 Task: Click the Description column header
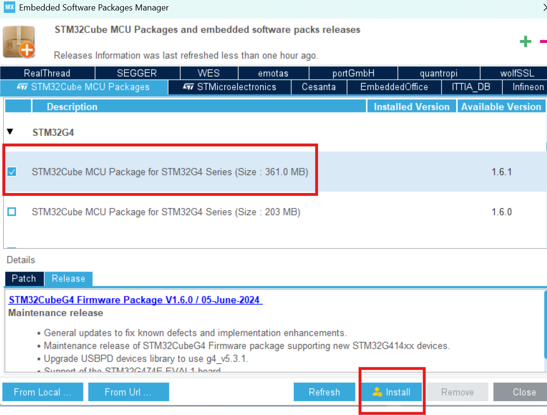pyautogui.click(x=199, y=107)
